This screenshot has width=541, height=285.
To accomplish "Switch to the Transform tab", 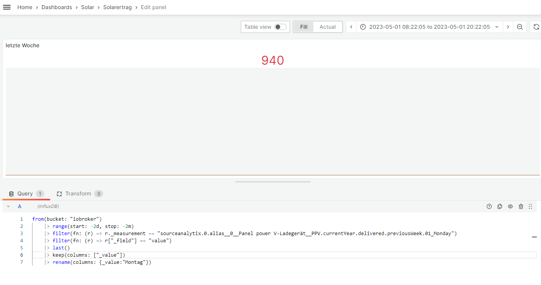I will coord(80,194).
